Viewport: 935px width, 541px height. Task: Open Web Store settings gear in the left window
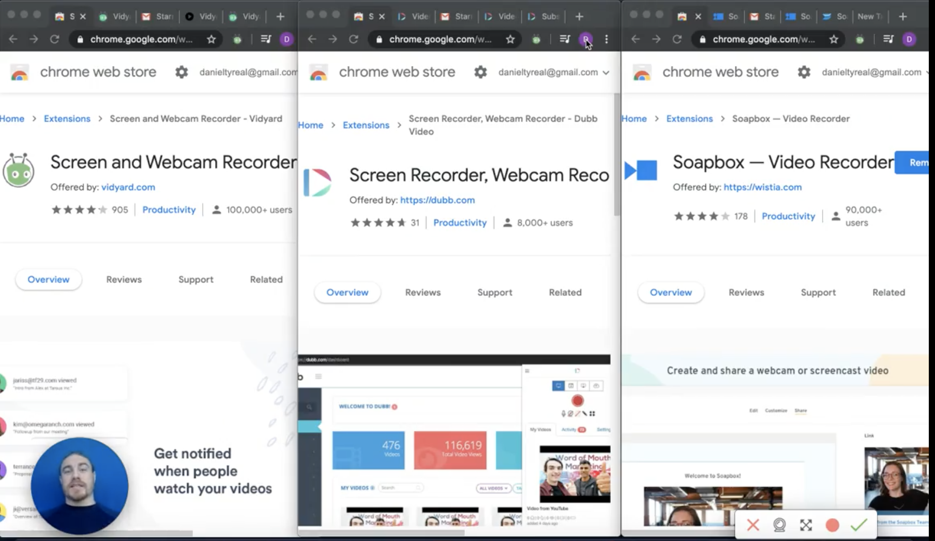[182, 72]
